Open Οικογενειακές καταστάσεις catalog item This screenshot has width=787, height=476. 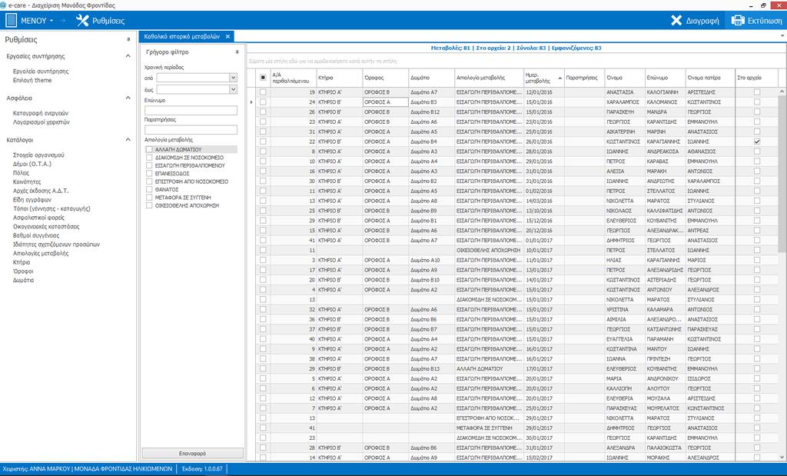tap(46, 227)
